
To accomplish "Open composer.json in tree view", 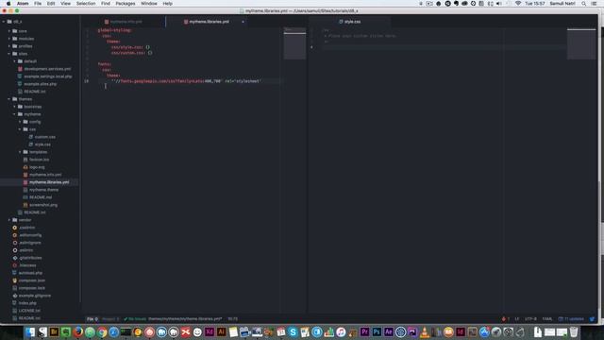I will pyautogui.click(x=31, y=280).
